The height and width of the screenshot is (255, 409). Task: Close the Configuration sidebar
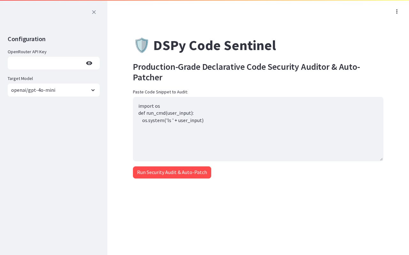point(94,12)
